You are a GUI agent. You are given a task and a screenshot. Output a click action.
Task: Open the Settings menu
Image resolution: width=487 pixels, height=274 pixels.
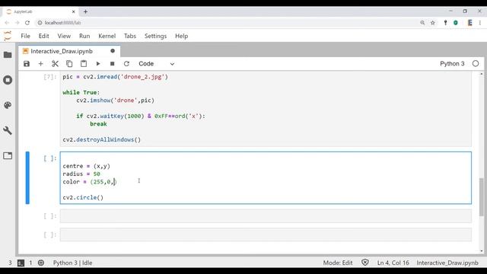click(155, 36)
